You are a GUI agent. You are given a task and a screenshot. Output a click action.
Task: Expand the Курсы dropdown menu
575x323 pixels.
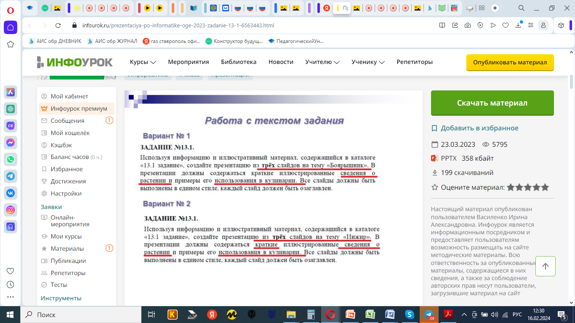143,62
